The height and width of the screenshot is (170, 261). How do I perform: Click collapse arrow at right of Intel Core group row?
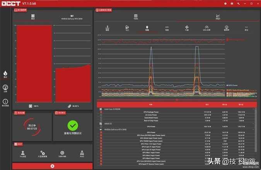point(253,109)
